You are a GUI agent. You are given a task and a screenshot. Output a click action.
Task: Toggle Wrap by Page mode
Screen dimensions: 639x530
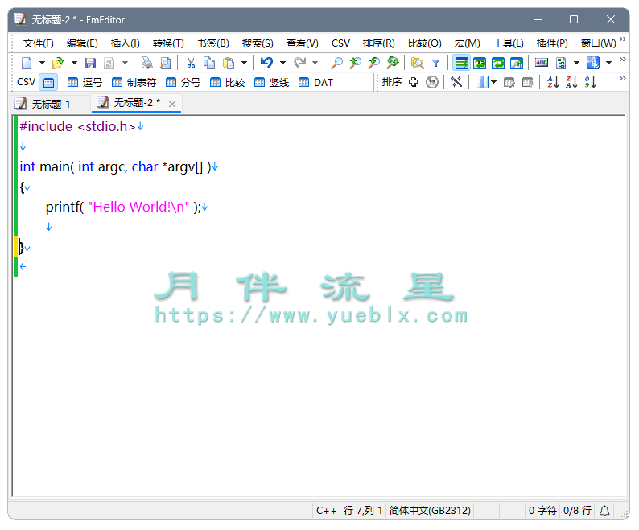[x=517, y=64]
